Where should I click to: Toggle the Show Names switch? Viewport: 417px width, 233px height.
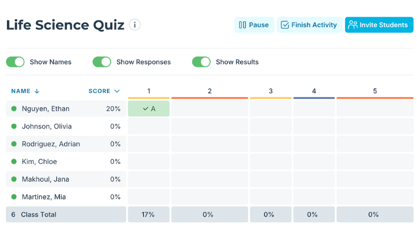[x=16, y=62]
